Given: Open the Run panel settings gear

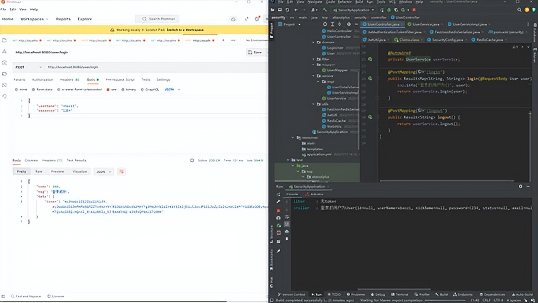Looking at the screenshot, I should (x=521, y=186).
